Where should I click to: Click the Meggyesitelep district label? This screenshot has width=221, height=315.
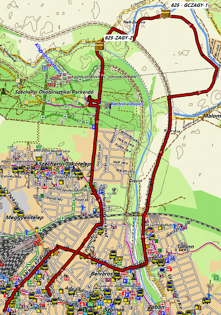click(24, 218)
